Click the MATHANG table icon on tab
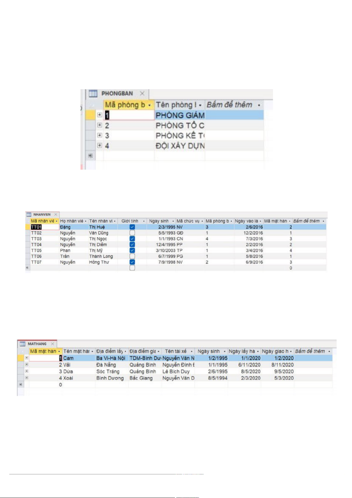 point(22,344)
